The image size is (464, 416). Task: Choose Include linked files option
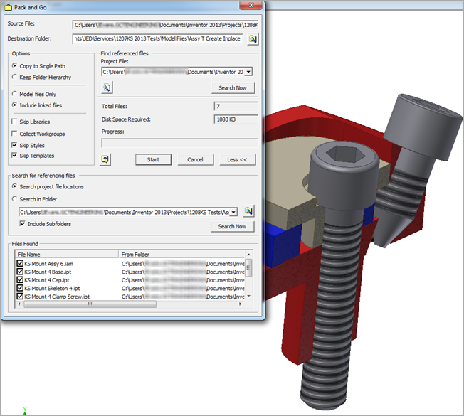[x=14, y=105]
